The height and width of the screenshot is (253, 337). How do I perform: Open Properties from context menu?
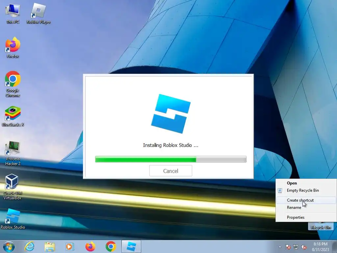306,217
